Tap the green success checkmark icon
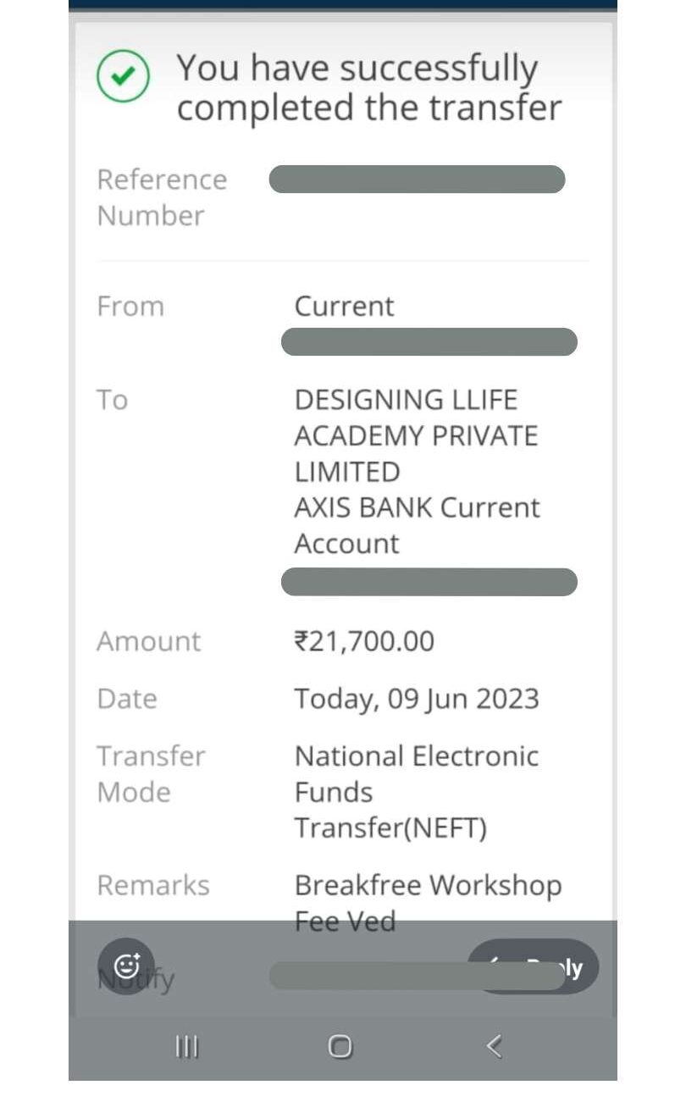The width and height of the screenshot is (686, 1096). (124, 76)
